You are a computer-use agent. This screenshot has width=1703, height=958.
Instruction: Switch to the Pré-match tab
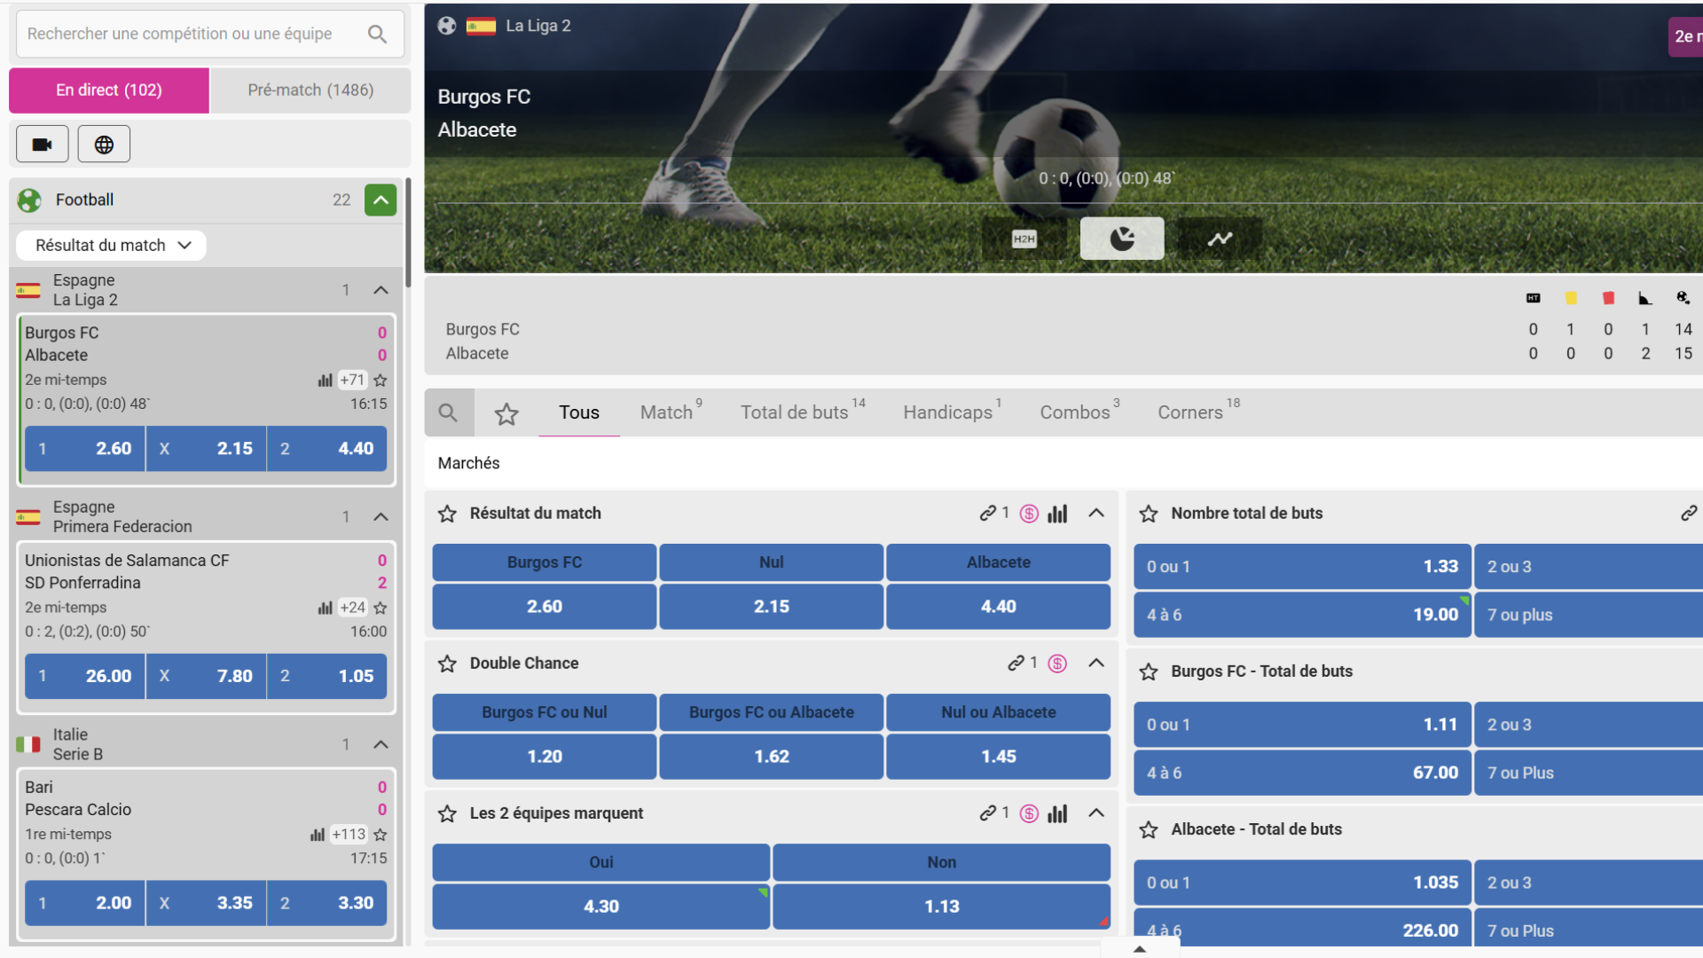coord(310,90)
